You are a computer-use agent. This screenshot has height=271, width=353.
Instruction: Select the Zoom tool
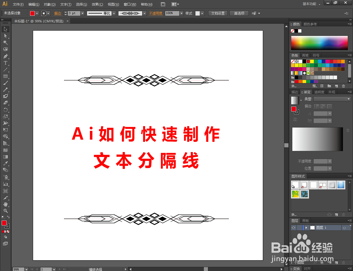(x=5, y=211)
